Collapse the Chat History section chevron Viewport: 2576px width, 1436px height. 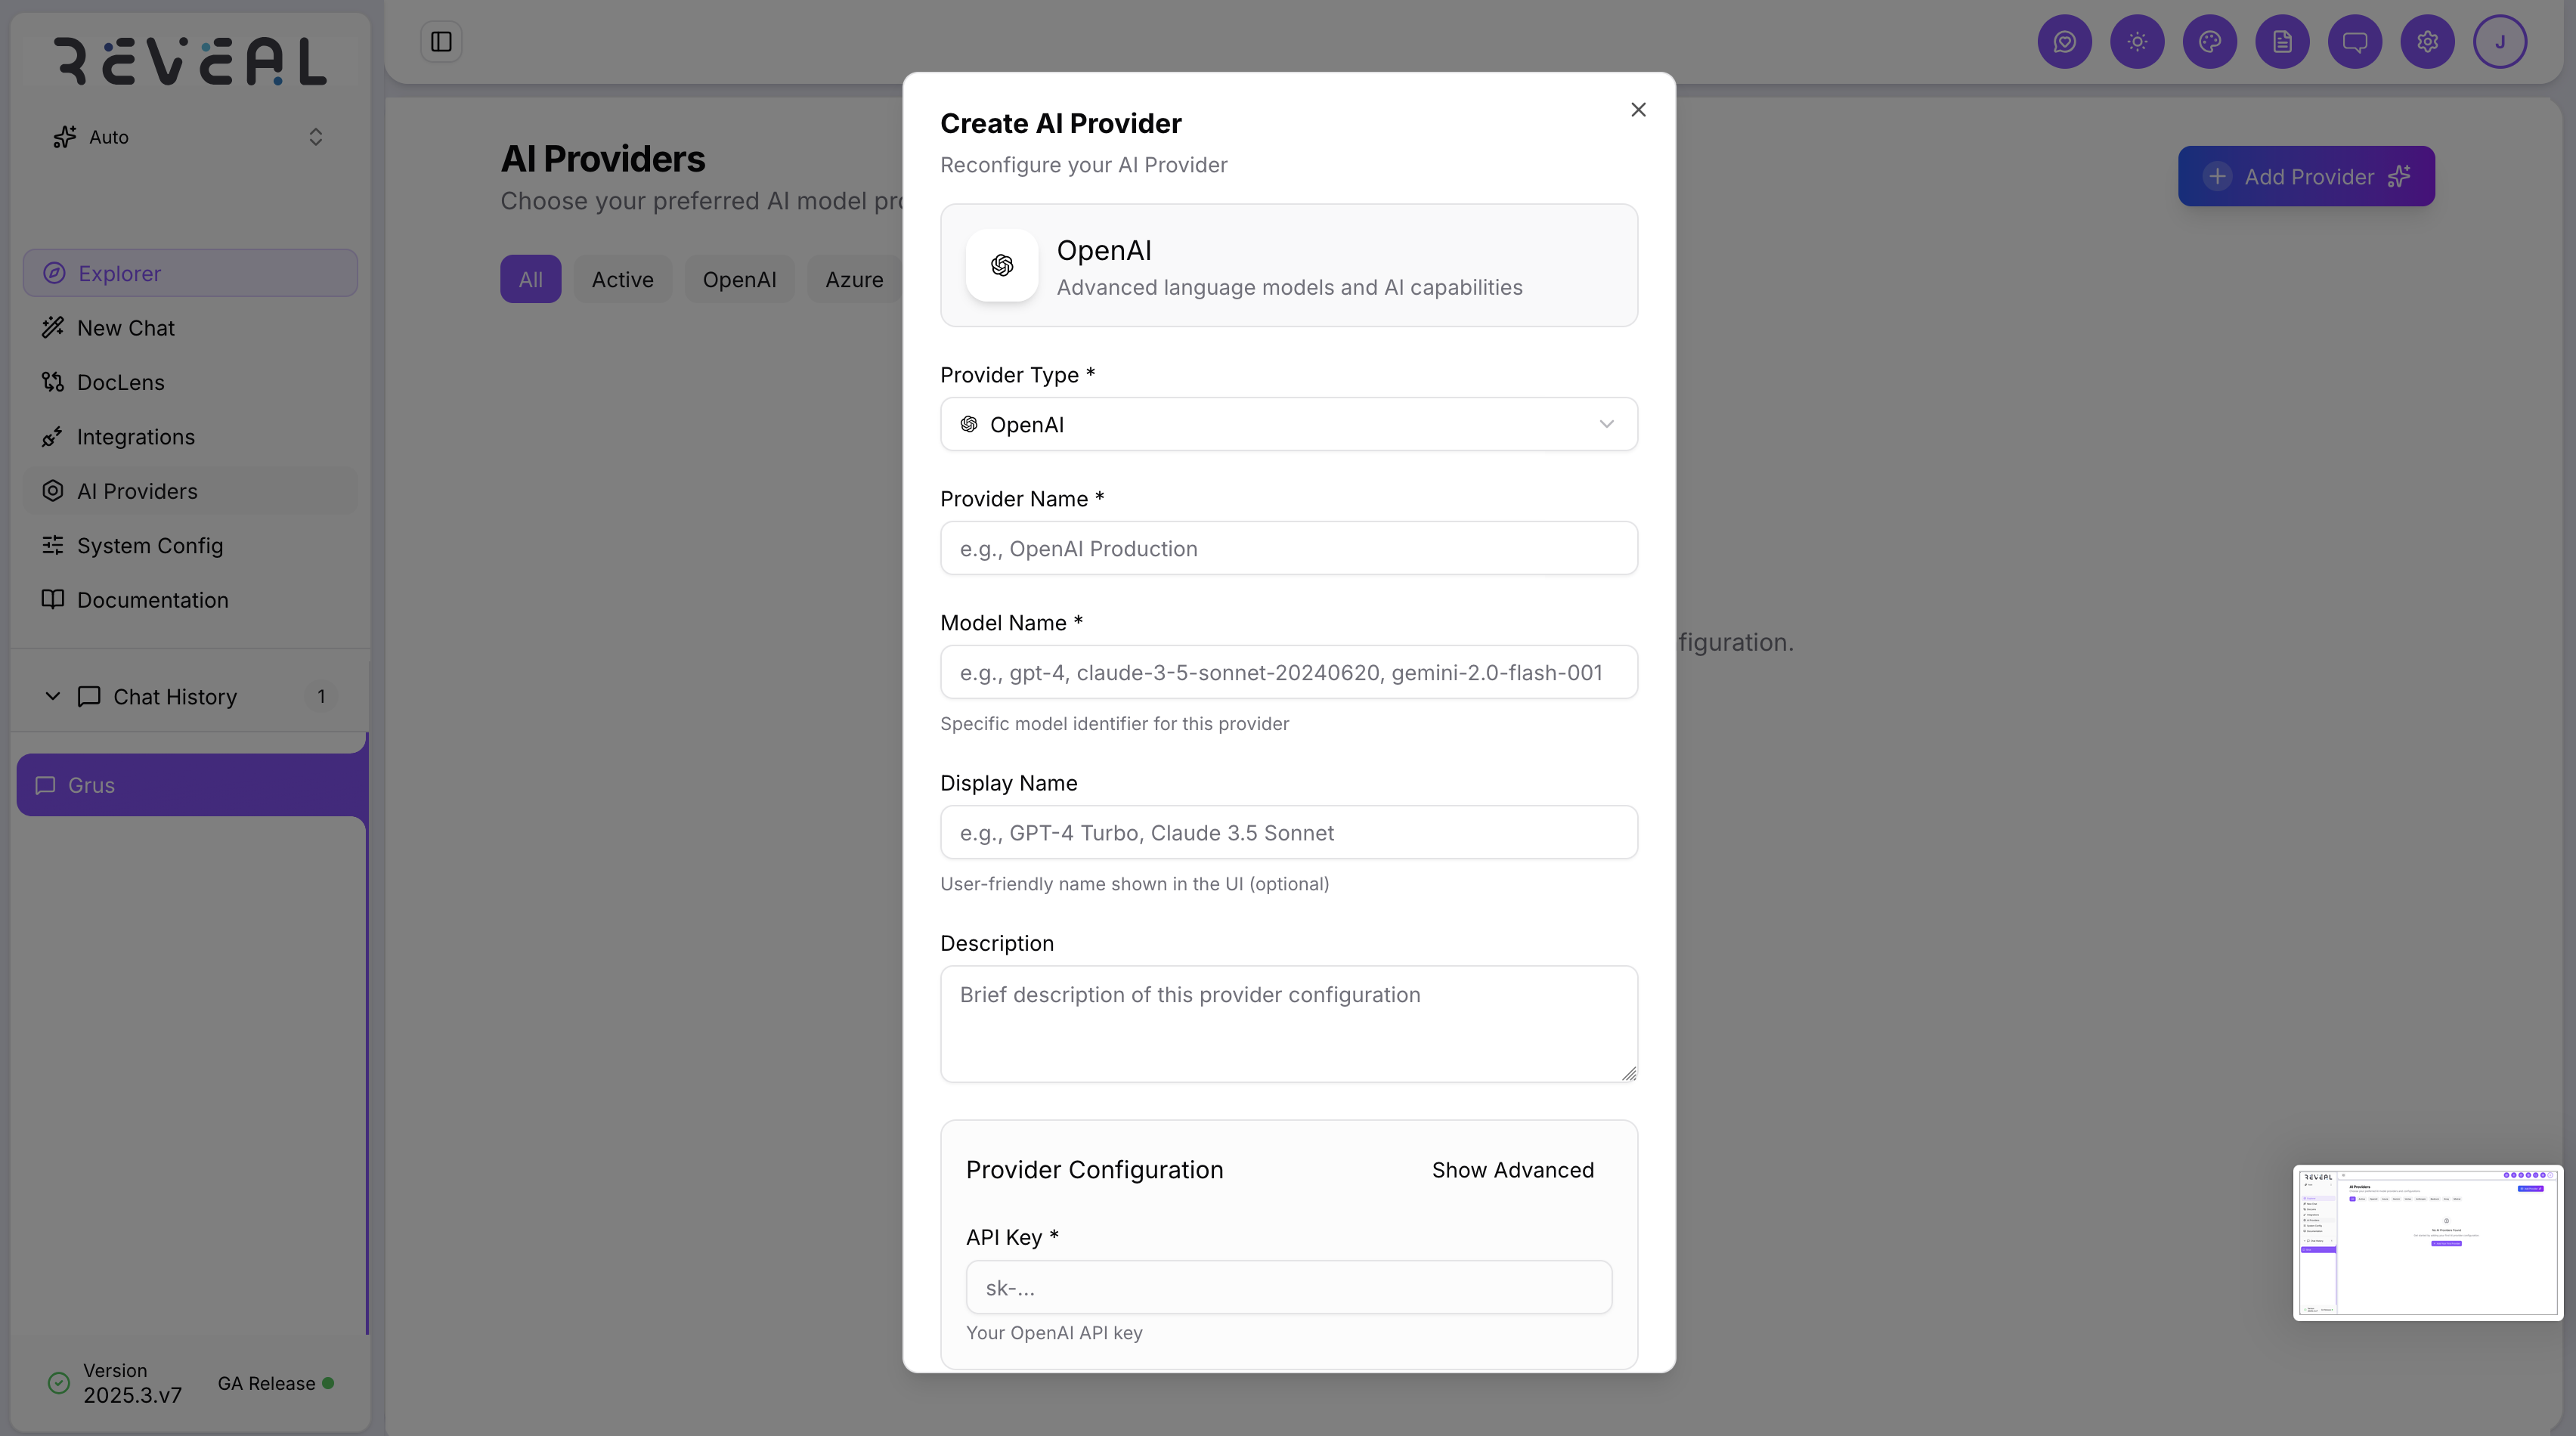(53, 696)
